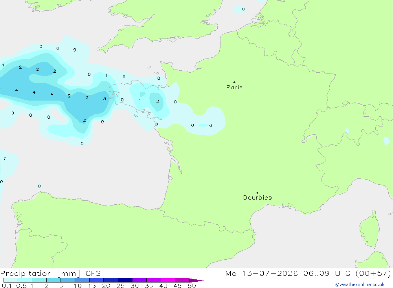Click the '06..09 UTC' time range

click(327, 273)
